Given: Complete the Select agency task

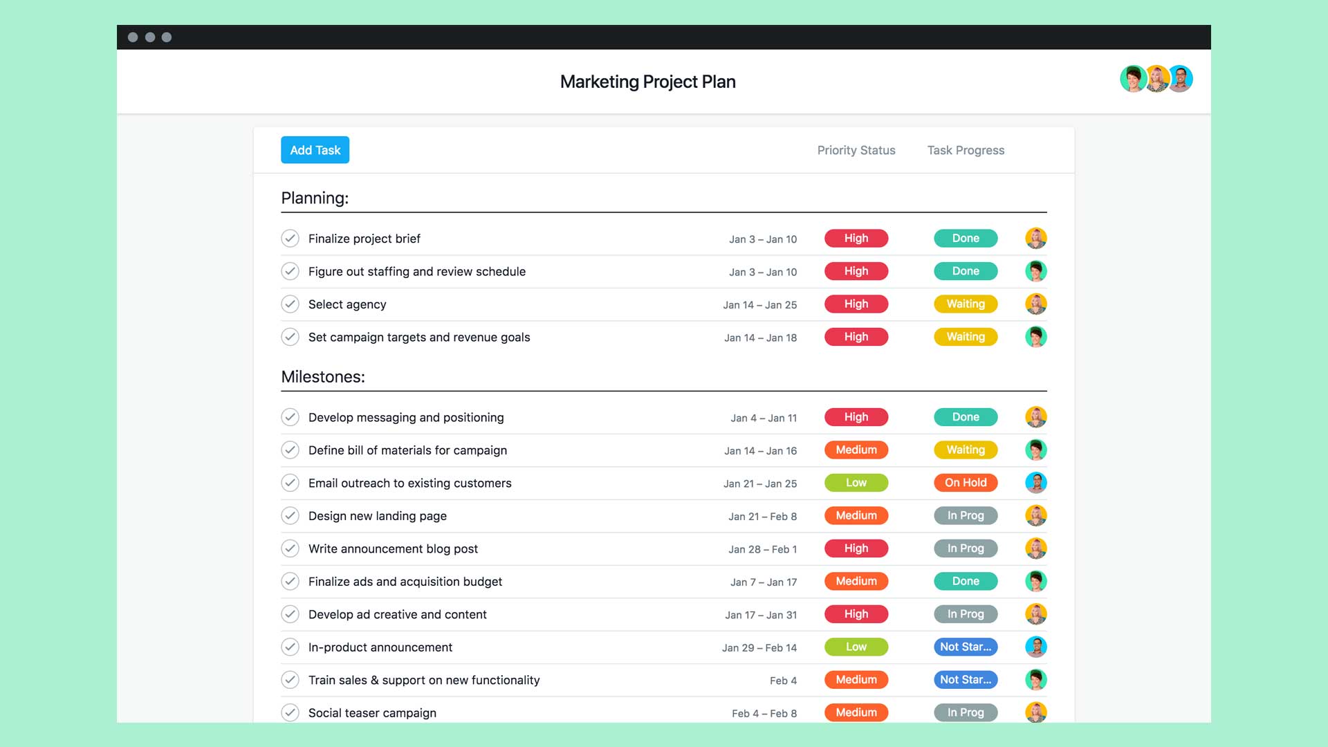Looking at the screenshot, I should click(290, 304).
